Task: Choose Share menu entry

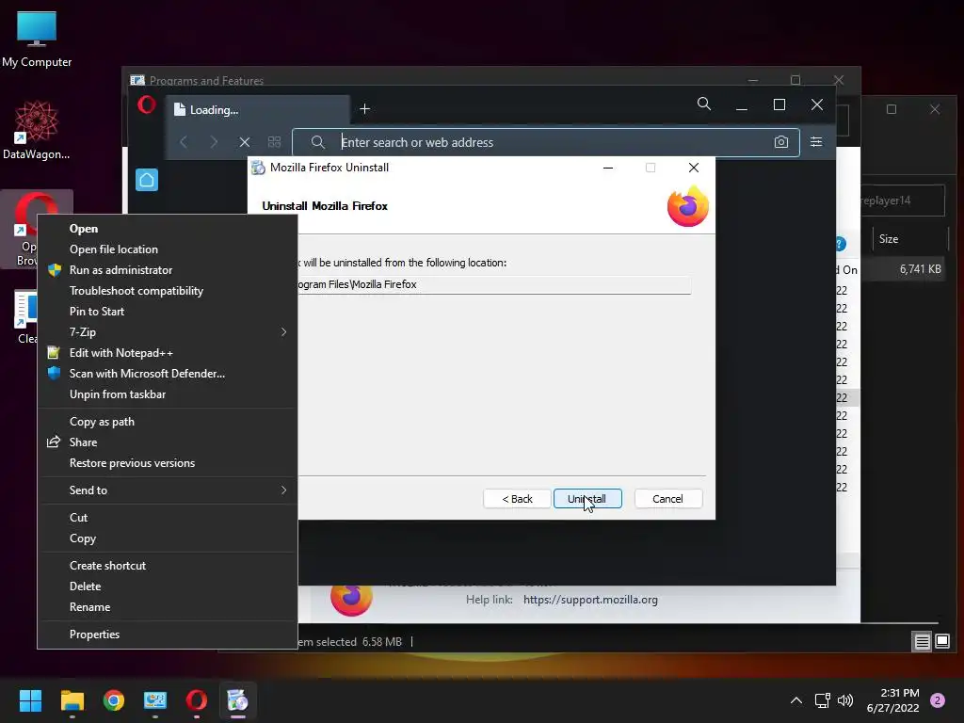Action: [x=168, y=442]
